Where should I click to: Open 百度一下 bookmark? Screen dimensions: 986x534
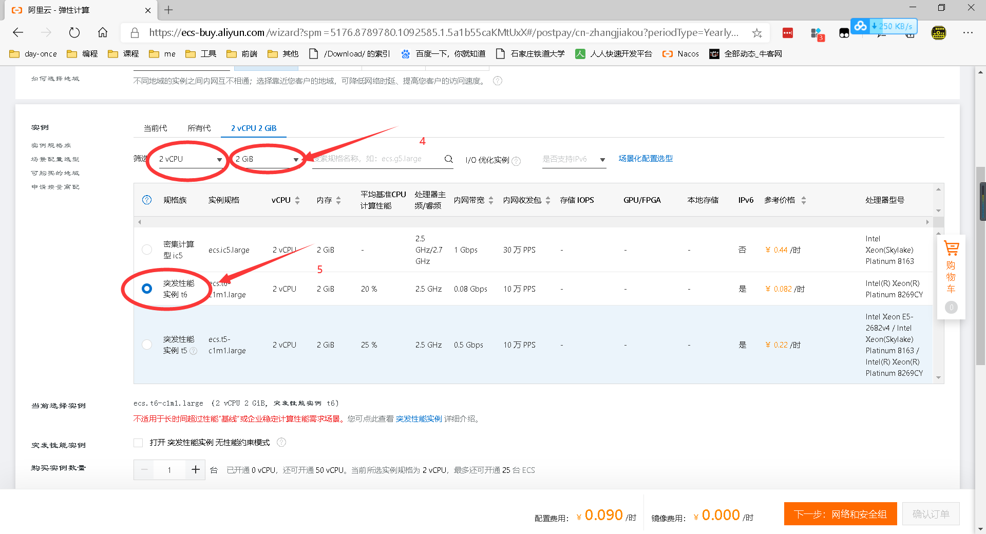(443, 53)
